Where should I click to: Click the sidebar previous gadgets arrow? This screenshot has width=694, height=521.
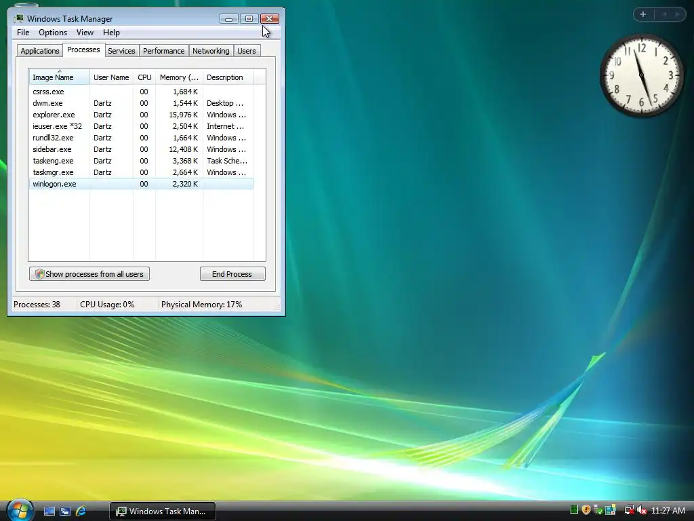tap(664, 14)
